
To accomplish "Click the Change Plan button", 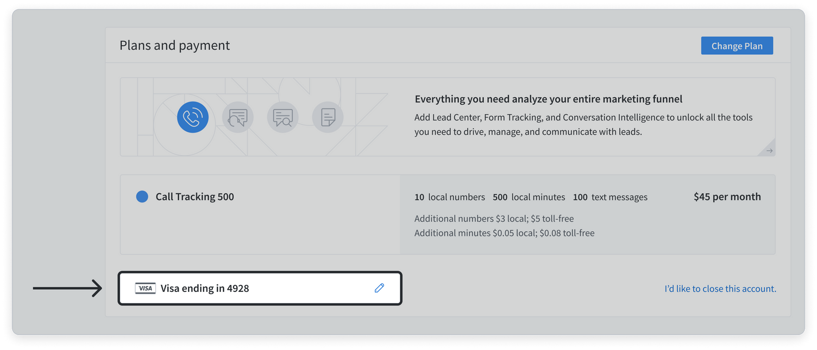I will tap(737, 46).
